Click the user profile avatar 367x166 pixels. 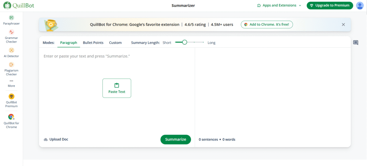click(359, 5)
